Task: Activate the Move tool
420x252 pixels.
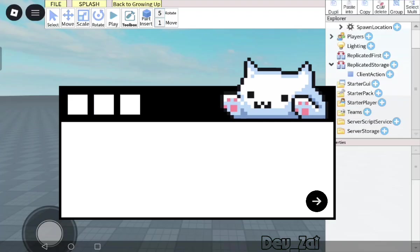Action: (68, 18)
